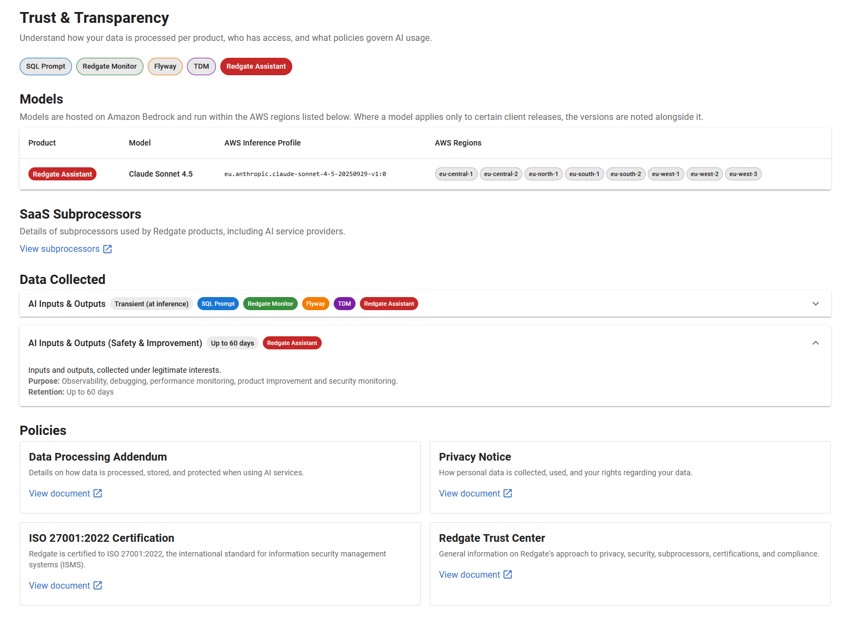Click the purple TDM tag in Data Collected
This screenshot has height=617, width=843.
click(345, 304)
